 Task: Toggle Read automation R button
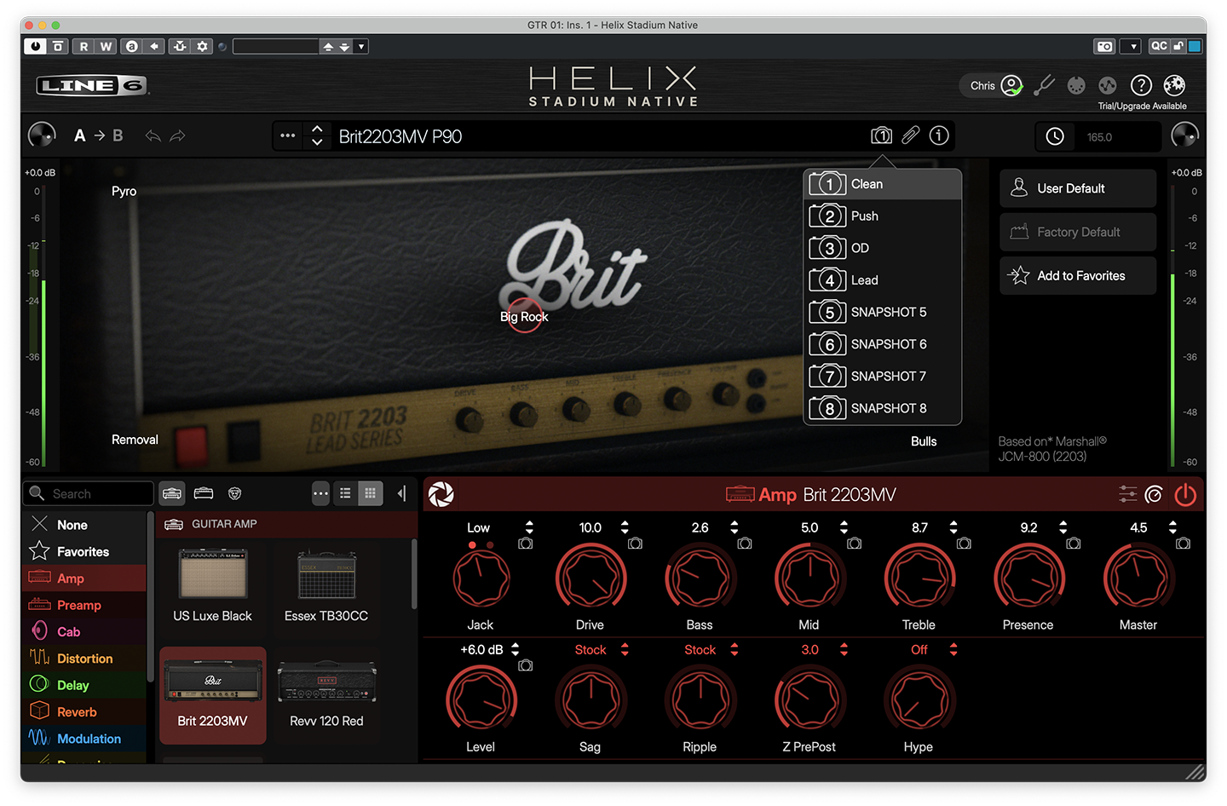[x=84, y=46]
